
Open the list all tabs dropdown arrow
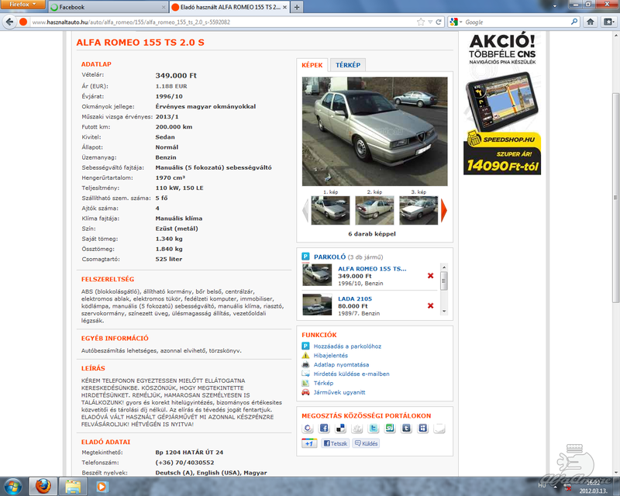point(554,6)
